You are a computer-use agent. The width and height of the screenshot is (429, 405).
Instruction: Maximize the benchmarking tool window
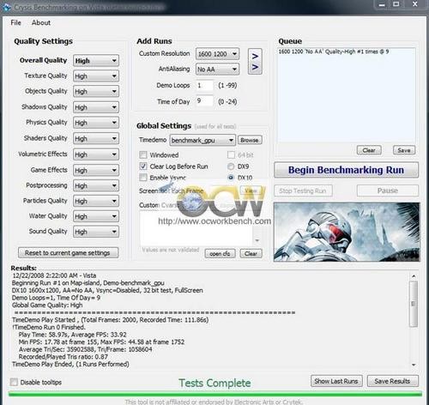396,4
